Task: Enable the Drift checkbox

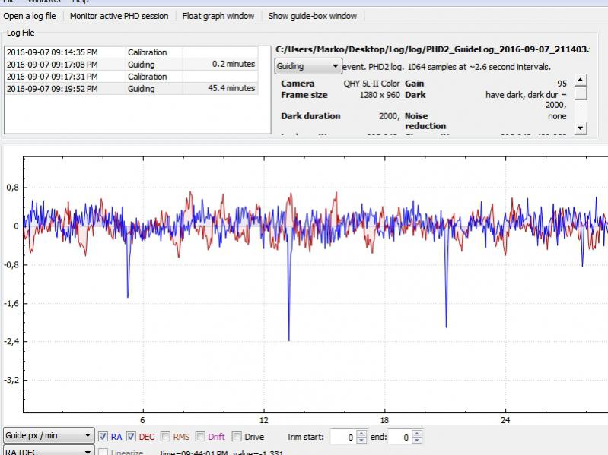Action: point(200,437)
